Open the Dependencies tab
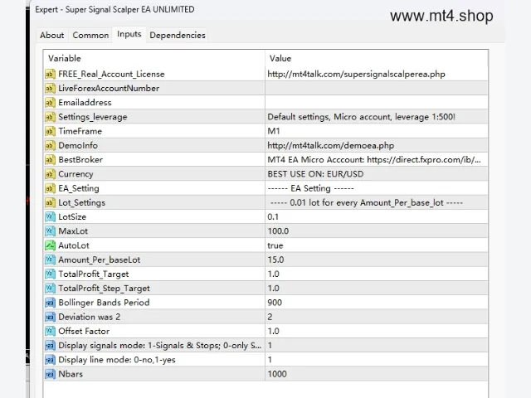Viewport: 531px width, 398px height. click(178, 35)
